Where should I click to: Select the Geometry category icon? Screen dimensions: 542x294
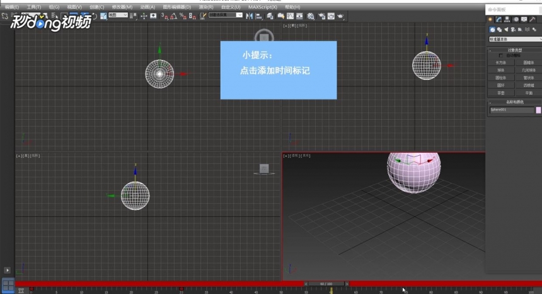(x=492, y=30)
